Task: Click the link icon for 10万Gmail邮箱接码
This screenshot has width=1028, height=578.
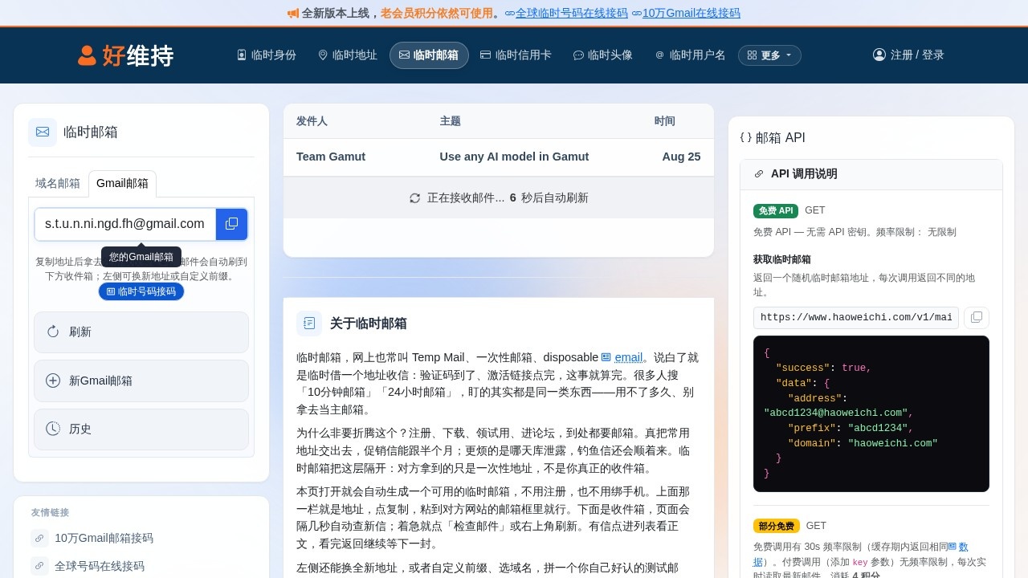Action: tap(39, 538)
